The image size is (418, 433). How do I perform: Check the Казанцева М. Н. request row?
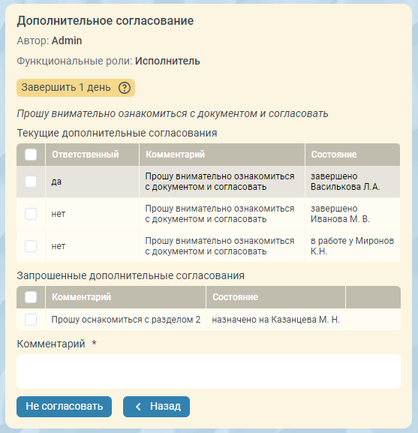coord(31,320)
